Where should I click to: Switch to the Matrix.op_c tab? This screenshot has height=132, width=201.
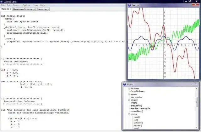point(6,9)
